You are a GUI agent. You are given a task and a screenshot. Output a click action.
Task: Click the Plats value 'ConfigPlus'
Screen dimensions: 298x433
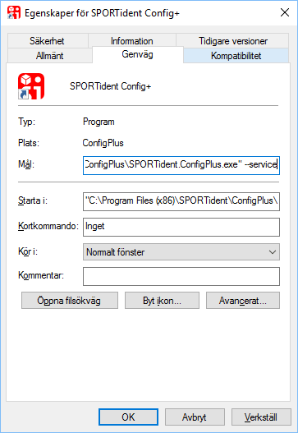pyautogui.click(x=103, y=143)
